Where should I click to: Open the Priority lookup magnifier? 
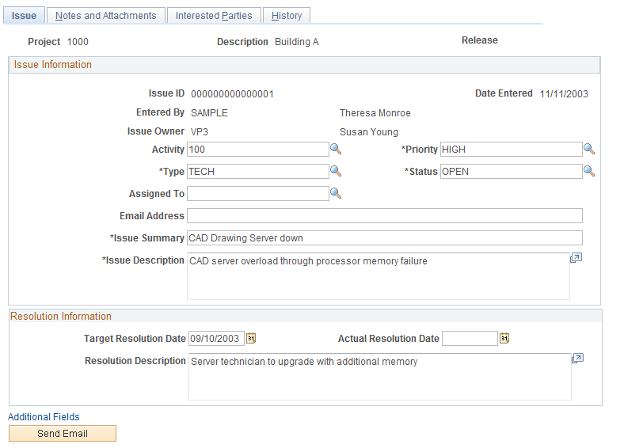coord(589,149)
